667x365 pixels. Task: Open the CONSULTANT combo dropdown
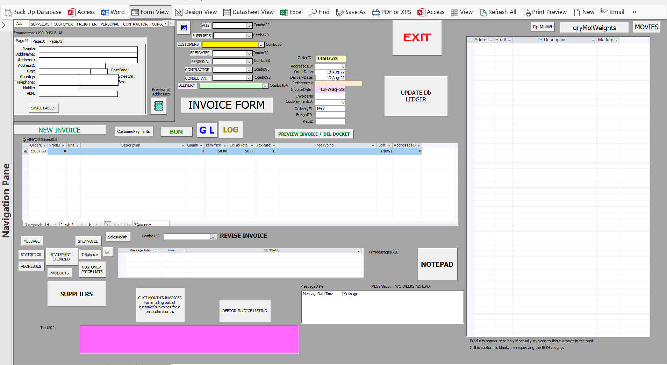(249, 78)
